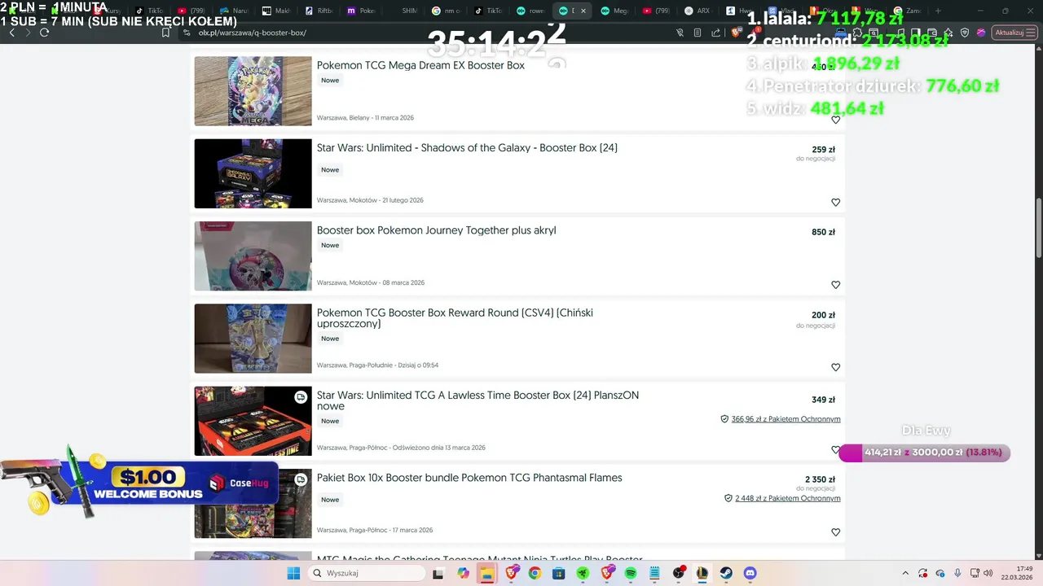Click the delivery badge on Phantasmal Flames thumbnail
The width and height of the screenshot is (1043, 586).
coord(301,480)
